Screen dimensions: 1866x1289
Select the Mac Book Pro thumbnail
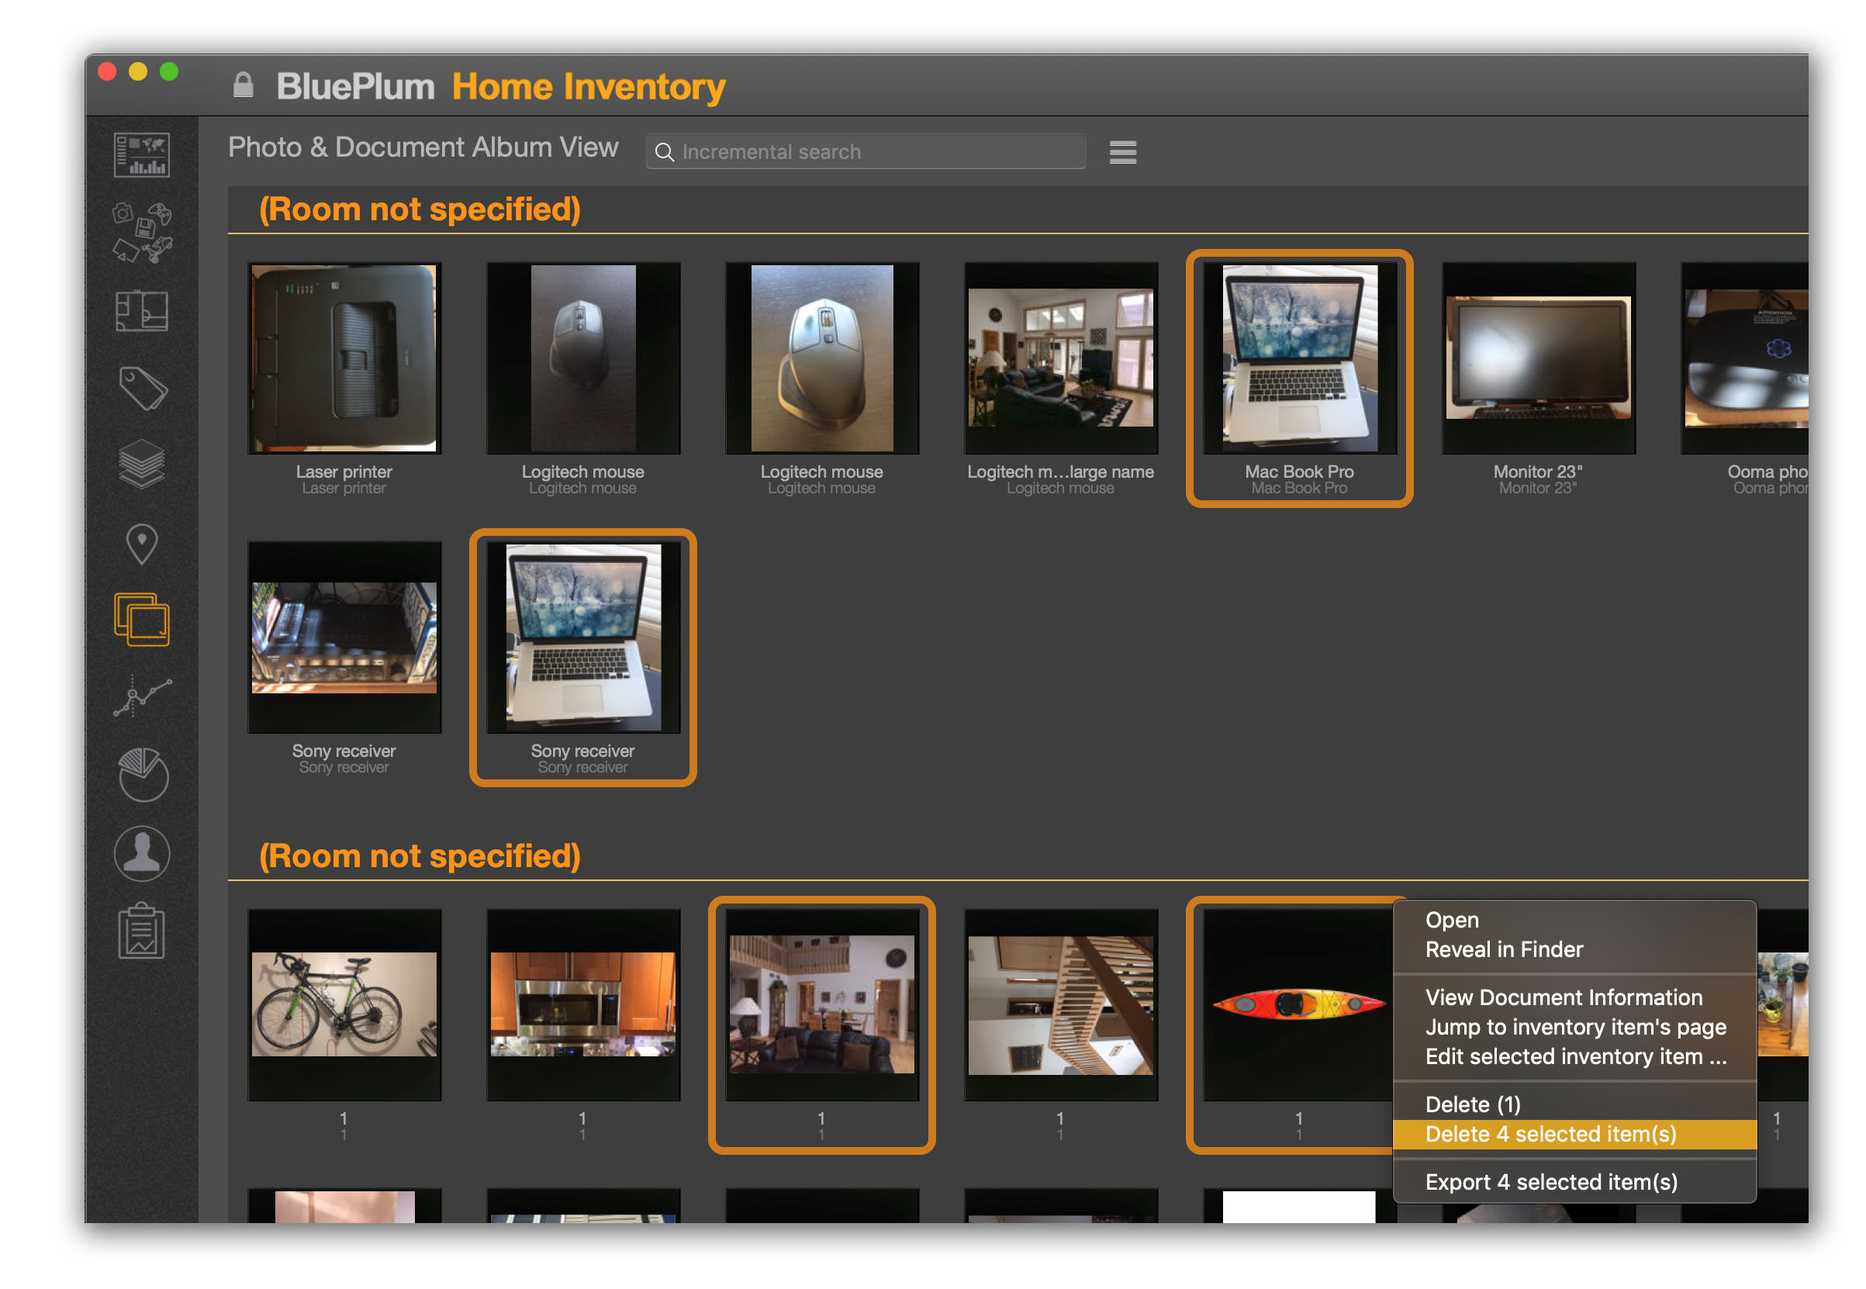pyautogui.click(x=1299, y=358)
